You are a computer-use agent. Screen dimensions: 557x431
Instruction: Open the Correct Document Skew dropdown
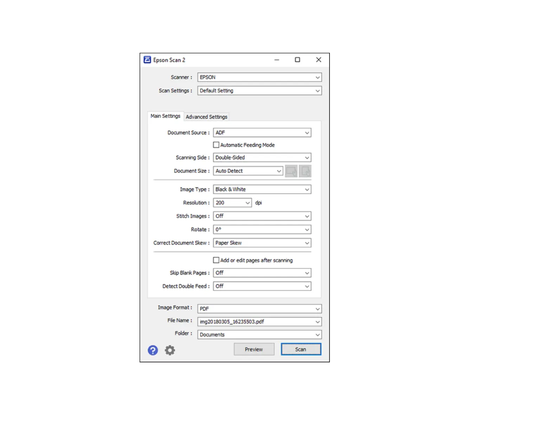262,243
